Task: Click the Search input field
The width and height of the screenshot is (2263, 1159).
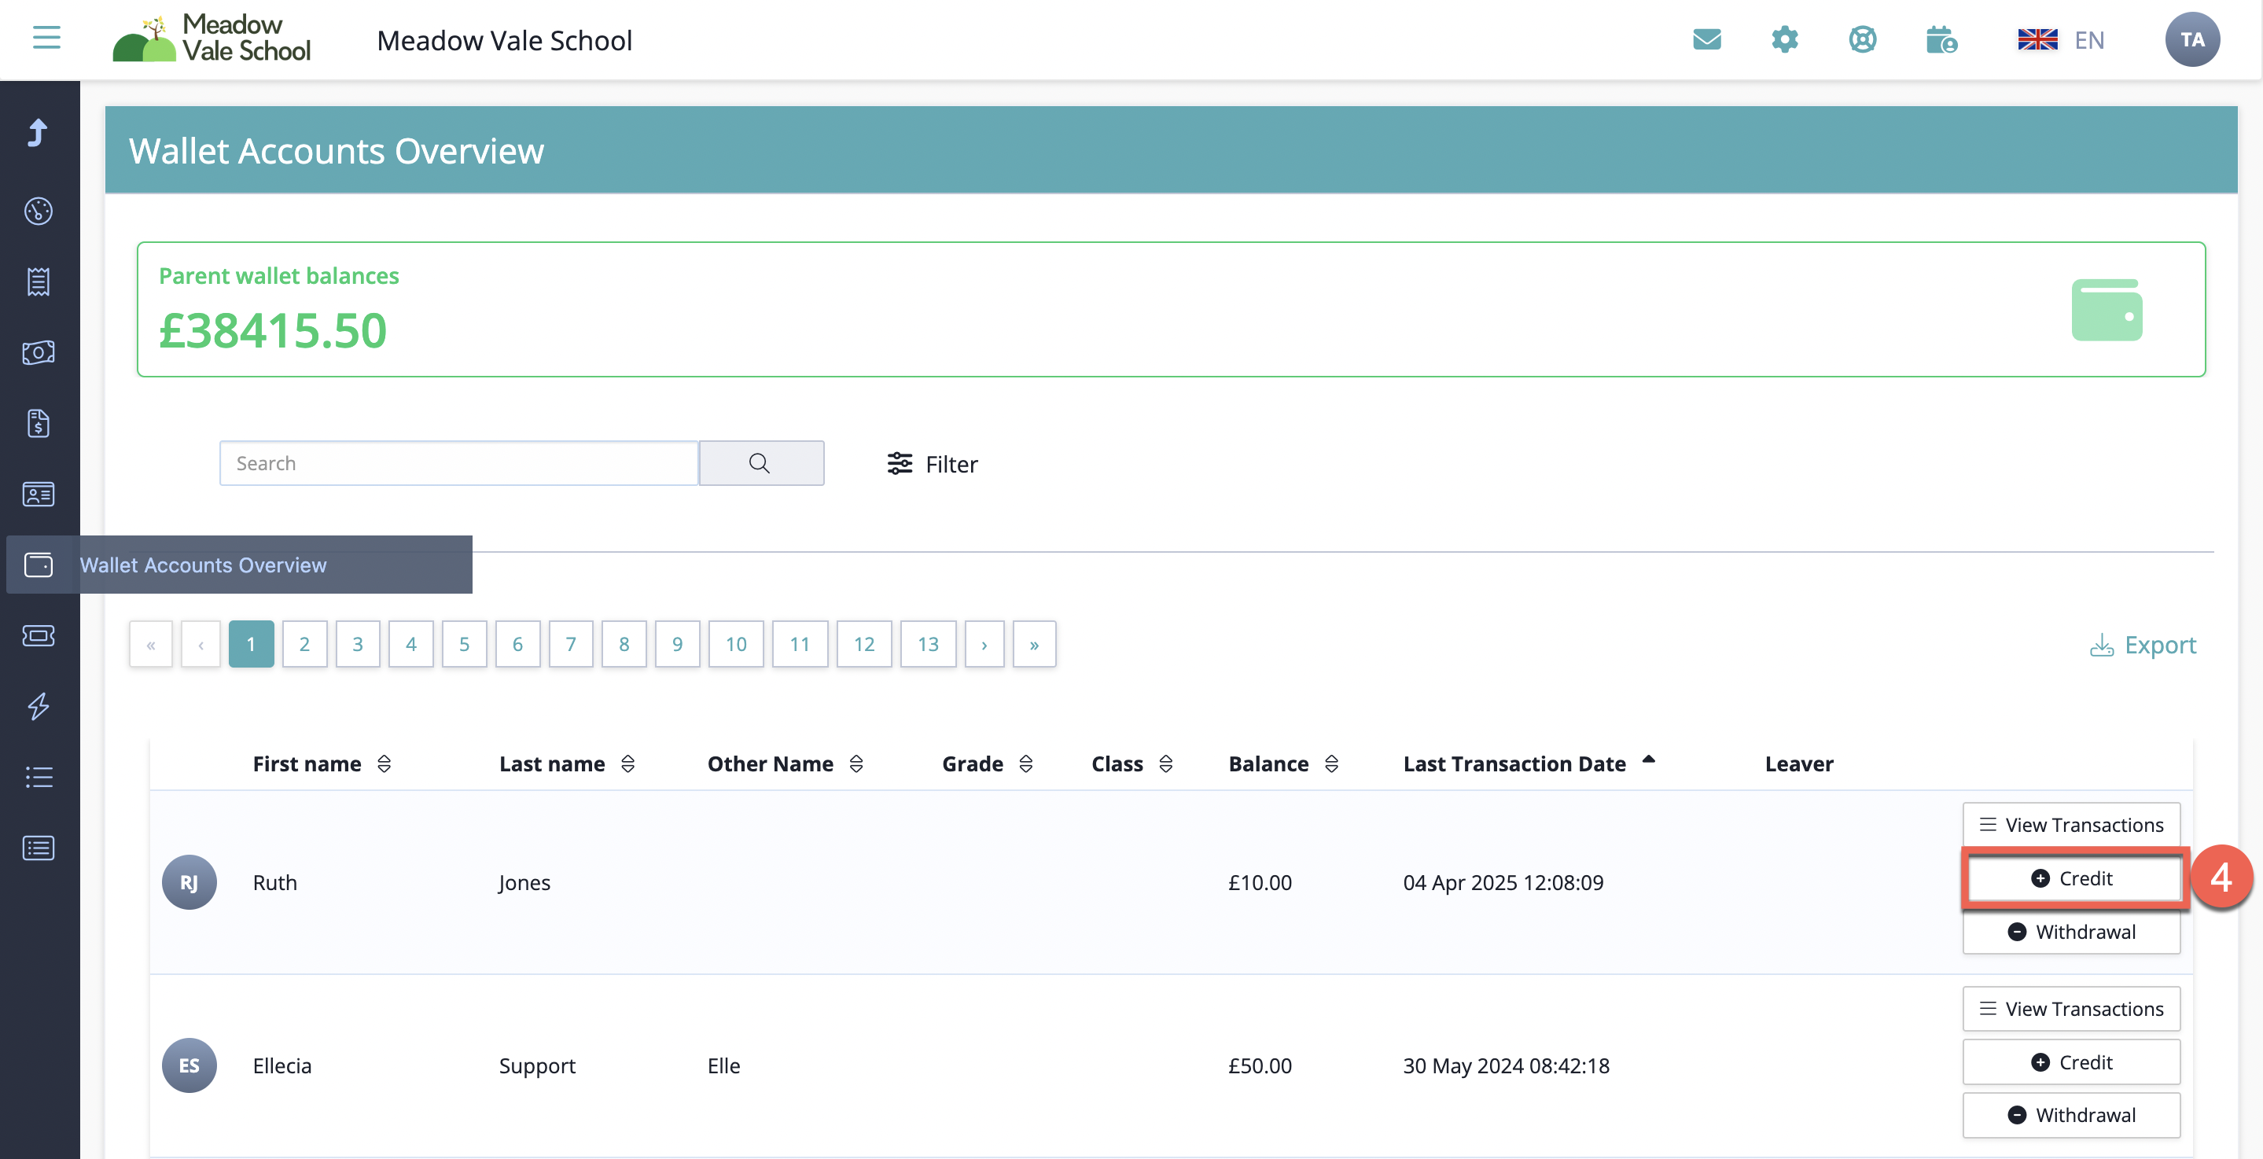Action: 458,463
